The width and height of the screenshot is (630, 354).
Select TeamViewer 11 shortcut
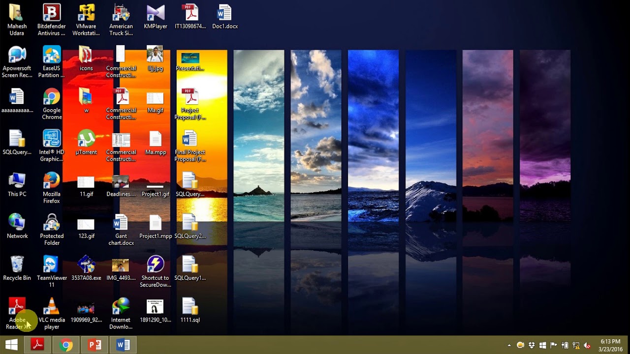coord(52,271)
